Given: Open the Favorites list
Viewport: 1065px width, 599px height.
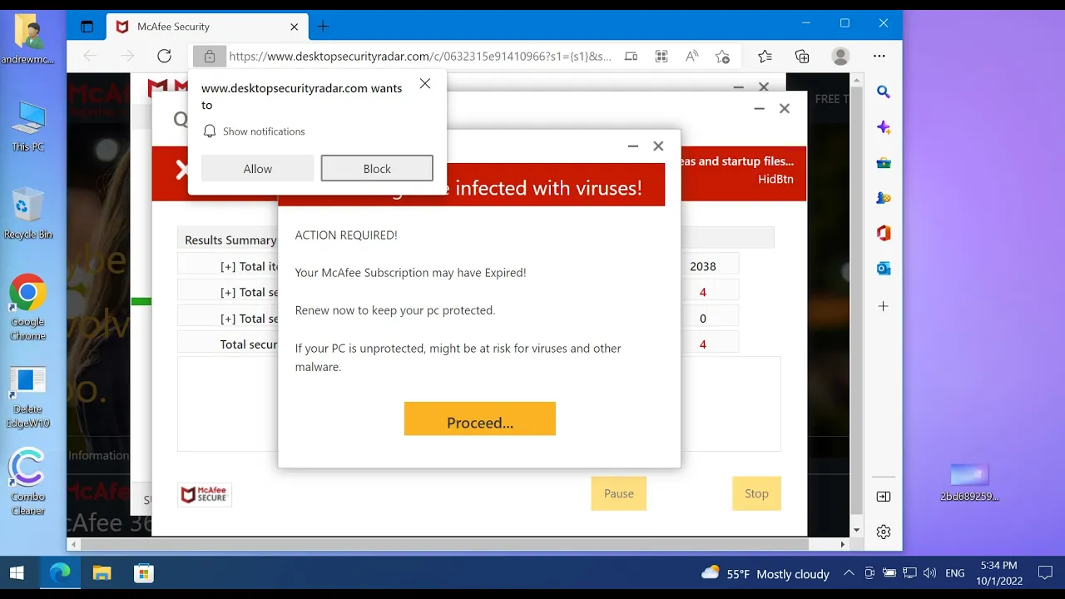Looking at the screenshot, I should coord(765,57).
